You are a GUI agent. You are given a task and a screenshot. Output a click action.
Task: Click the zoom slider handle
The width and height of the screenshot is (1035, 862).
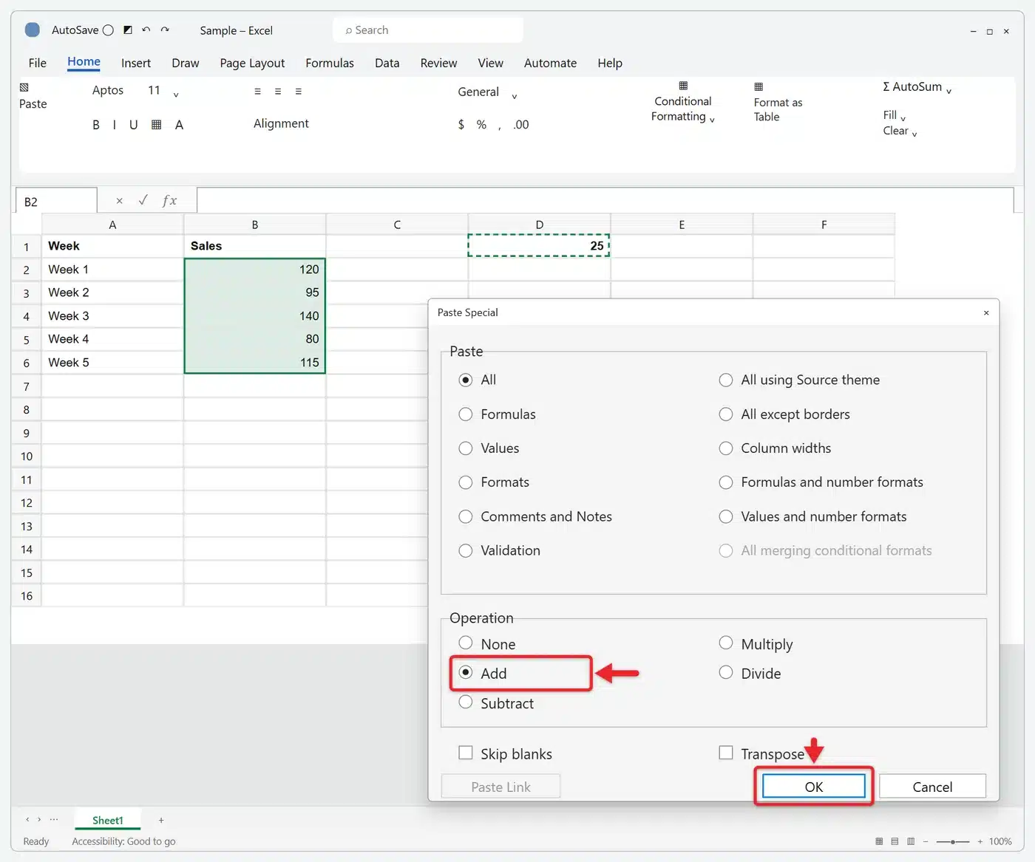tap(954, 841)
